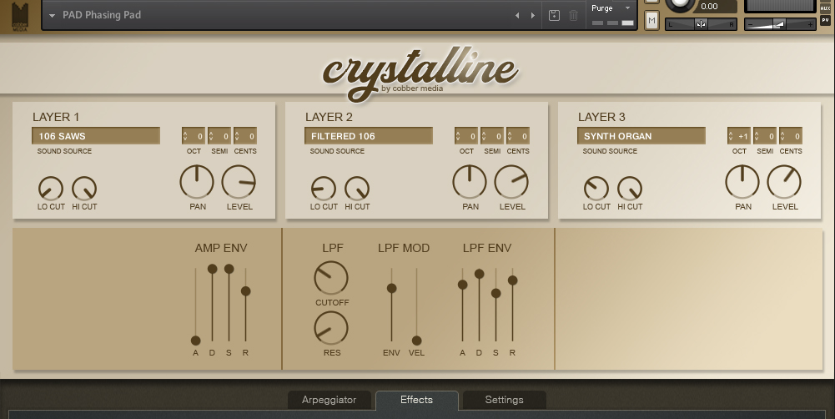This screenshot has width=835, height=419.
Task: Click Layer 1 CENTS stepper
Action: (245, 136)
